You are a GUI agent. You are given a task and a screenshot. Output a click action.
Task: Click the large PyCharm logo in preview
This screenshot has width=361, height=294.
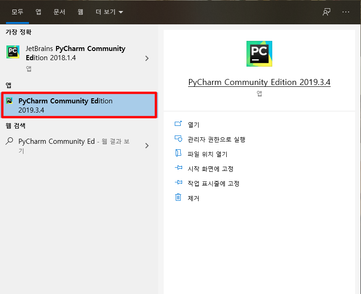coord(259,54)
